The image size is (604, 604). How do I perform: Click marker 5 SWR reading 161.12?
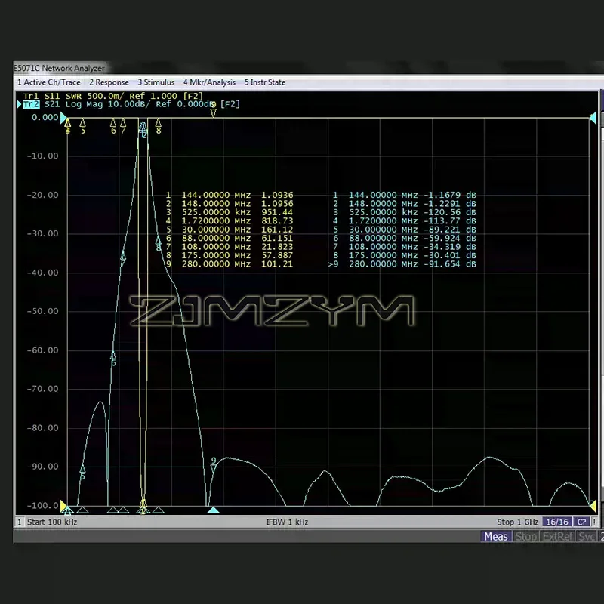click(277, 230)
